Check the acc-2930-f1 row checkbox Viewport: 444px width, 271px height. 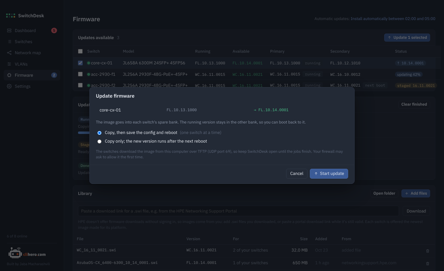point(80,74)
